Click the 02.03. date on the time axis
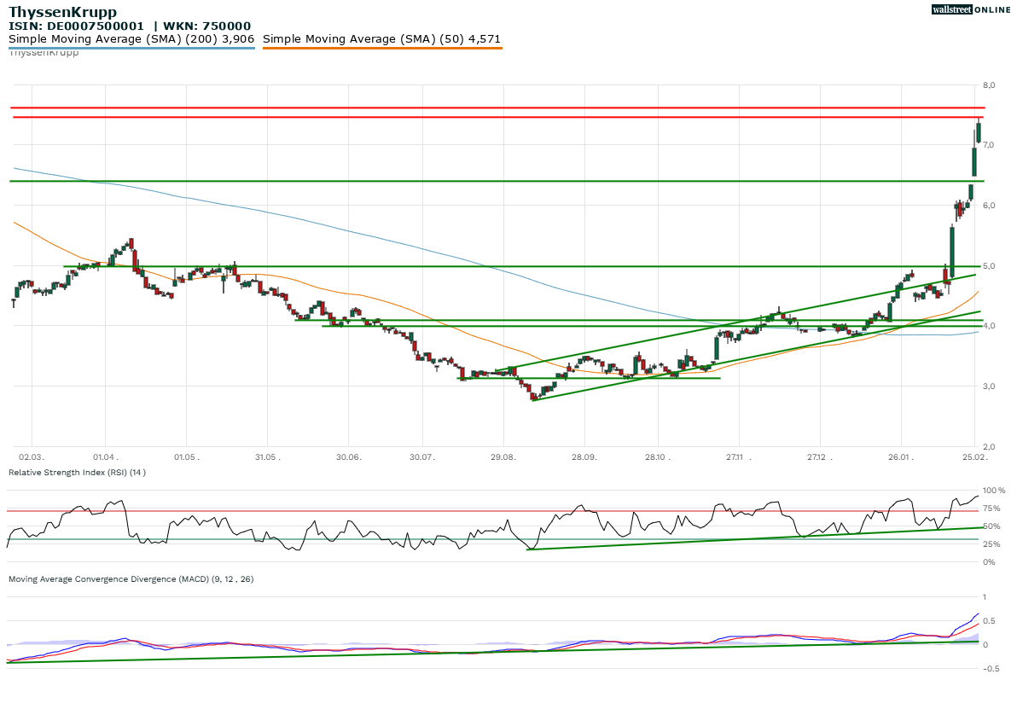1017x709 pixels. click(x=32, y=457)
